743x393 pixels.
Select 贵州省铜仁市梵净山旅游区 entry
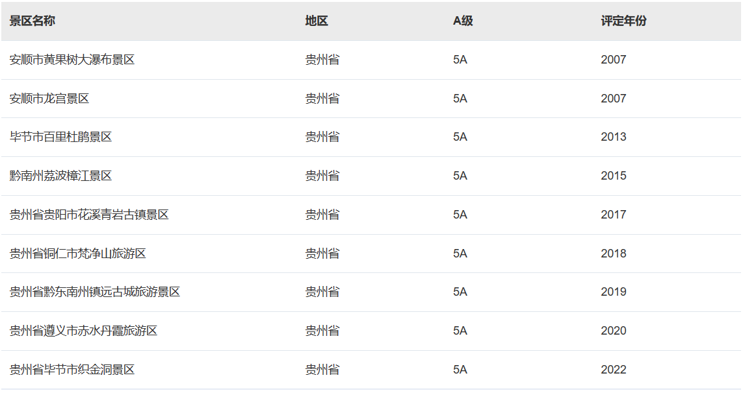coord(78,253)
